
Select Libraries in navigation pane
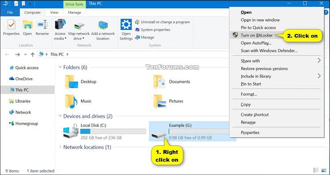(20, 101)
